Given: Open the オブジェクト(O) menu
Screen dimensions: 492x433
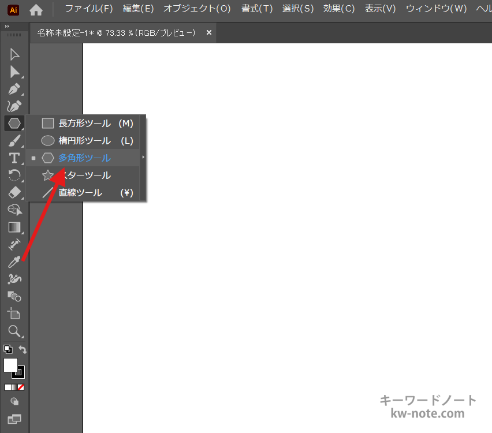Looking at the screenshot, I should tap(196, 9).
